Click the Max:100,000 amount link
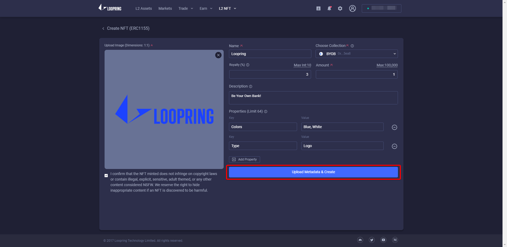Screen dimensions: 507x247 point(387,65)
